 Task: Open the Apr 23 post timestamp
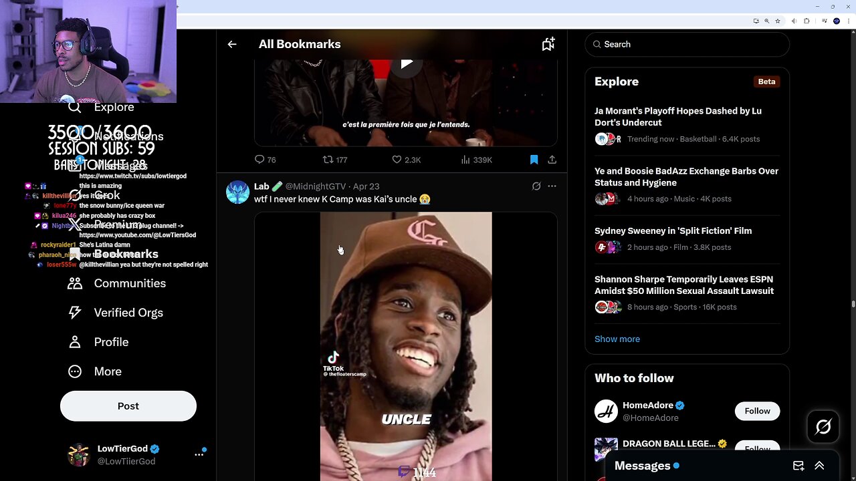(x=366, y=186)
